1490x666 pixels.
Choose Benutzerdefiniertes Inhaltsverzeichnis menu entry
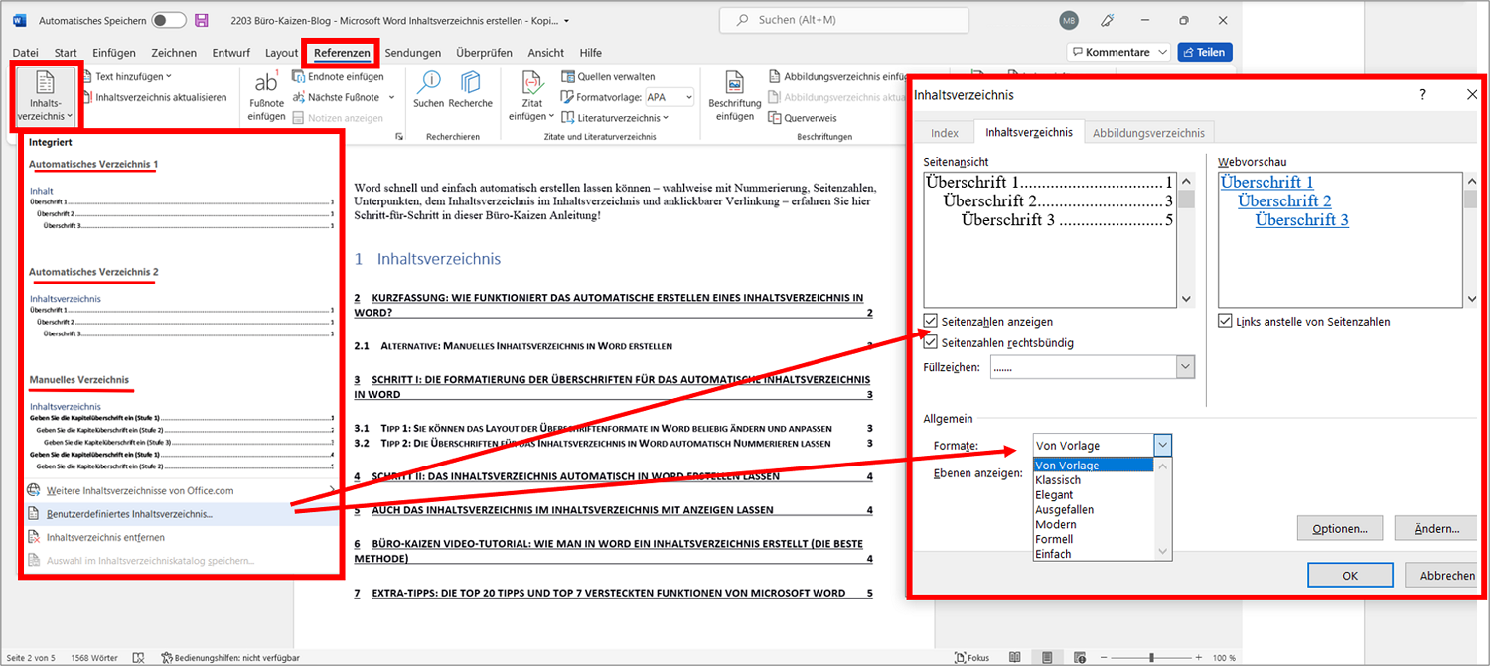[x=183, y=514]
